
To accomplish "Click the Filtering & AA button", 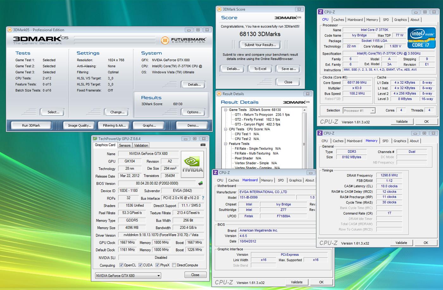I will (x=114, y=125).
